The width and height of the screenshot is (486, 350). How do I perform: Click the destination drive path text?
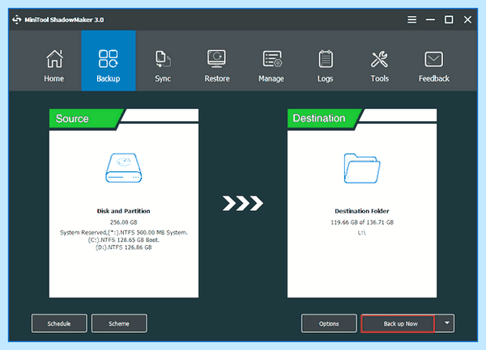(362, 233)
